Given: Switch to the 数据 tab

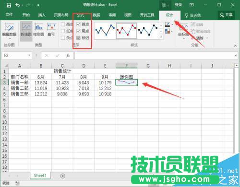Looking at the screenshot, I should pyautogui.click(x=96, y=15).
